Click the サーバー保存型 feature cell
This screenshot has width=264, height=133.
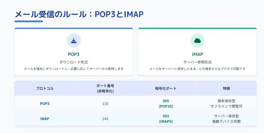click(226, 119)
